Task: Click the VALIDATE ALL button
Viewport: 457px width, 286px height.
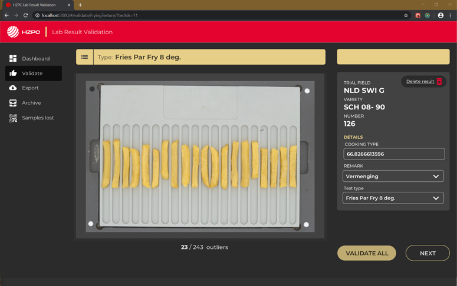Action: pos(367,254)
